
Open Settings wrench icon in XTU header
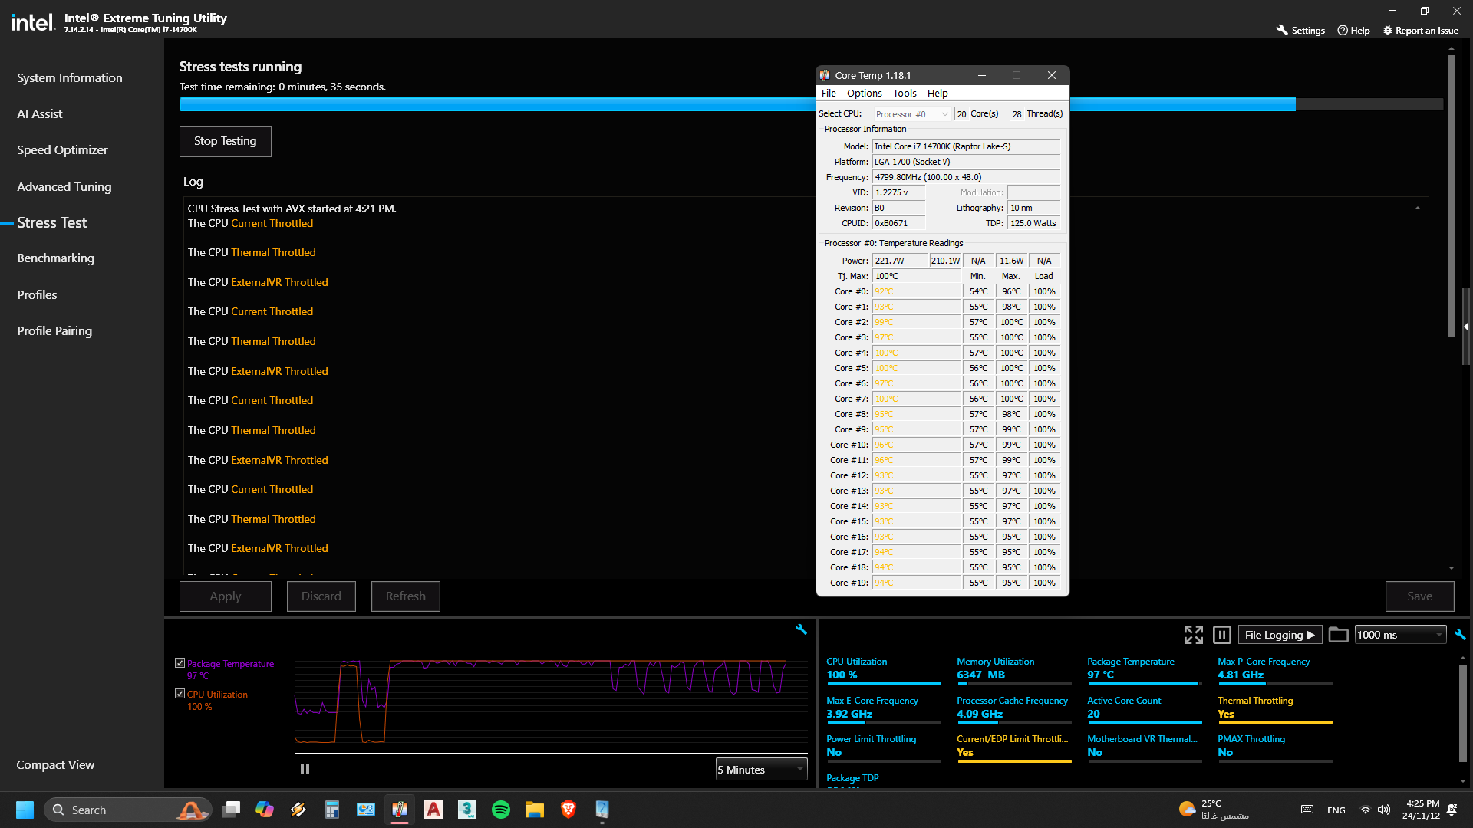(x=1281, y=30)
